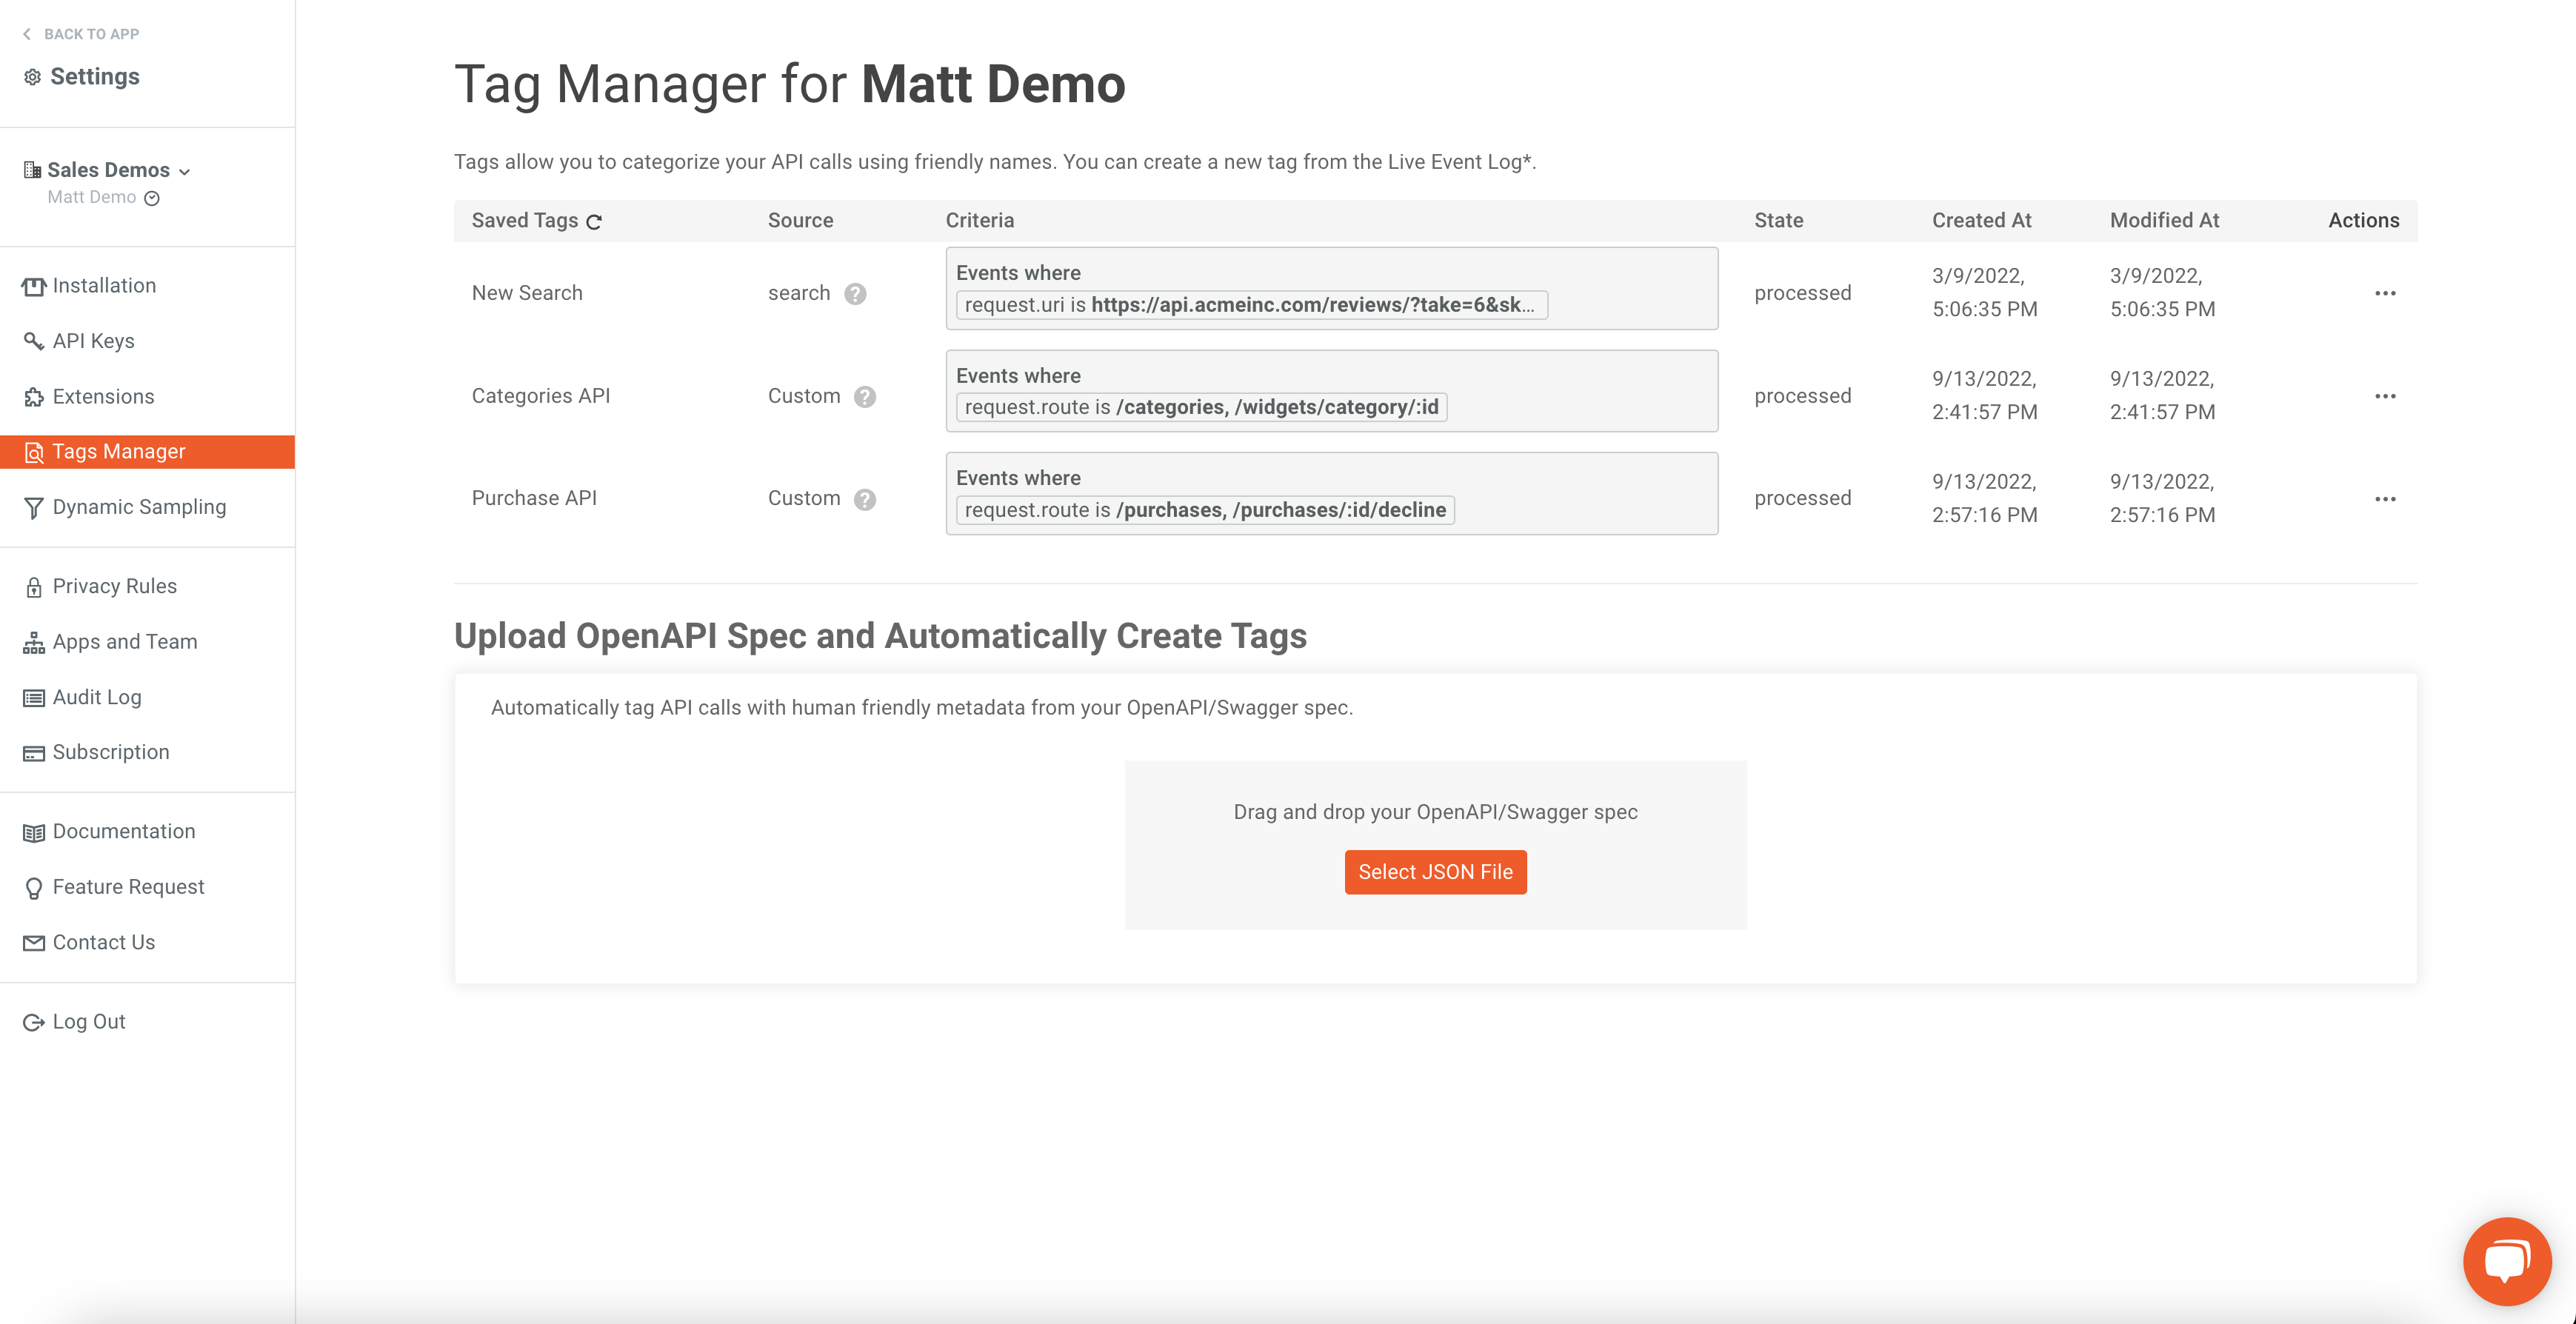Viewport: 2576px width, 1324px height.
Task: Expand the Sales Demos organization dropdown
Action: click(185, 171)
